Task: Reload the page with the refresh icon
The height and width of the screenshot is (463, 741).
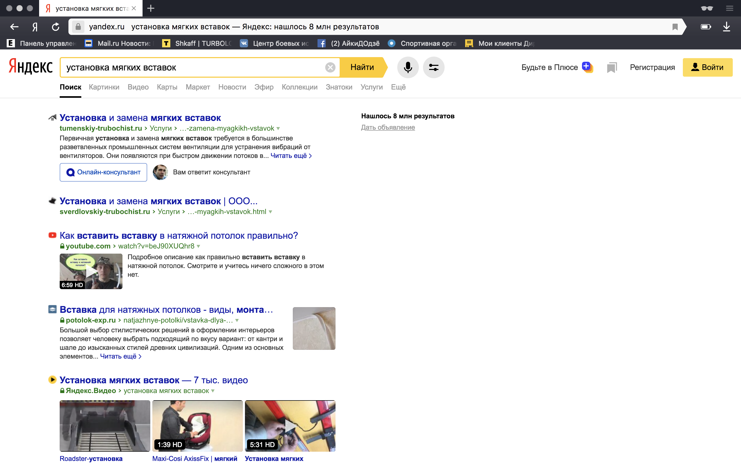Action: point(55,27)
